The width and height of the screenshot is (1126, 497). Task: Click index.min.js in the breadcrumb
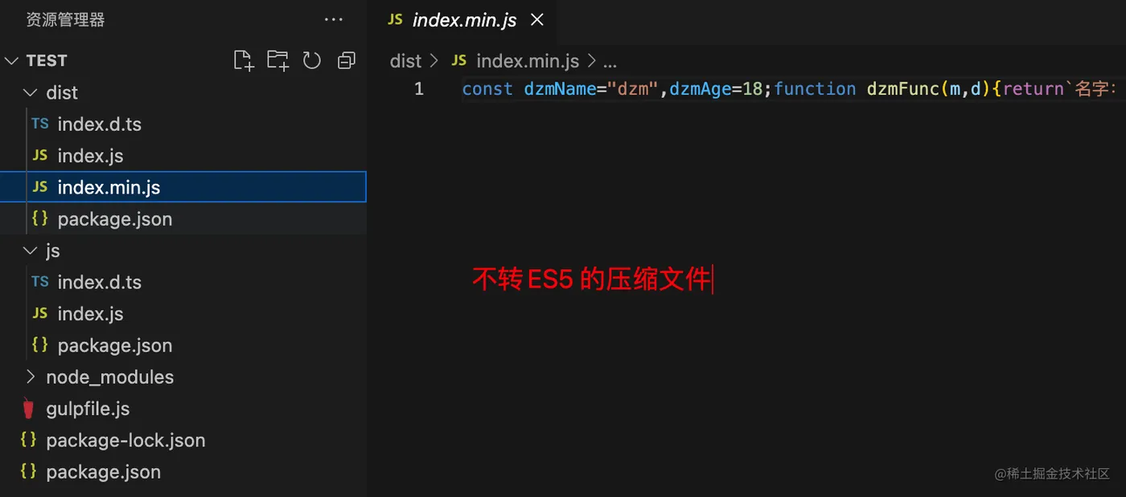[528, 61]
